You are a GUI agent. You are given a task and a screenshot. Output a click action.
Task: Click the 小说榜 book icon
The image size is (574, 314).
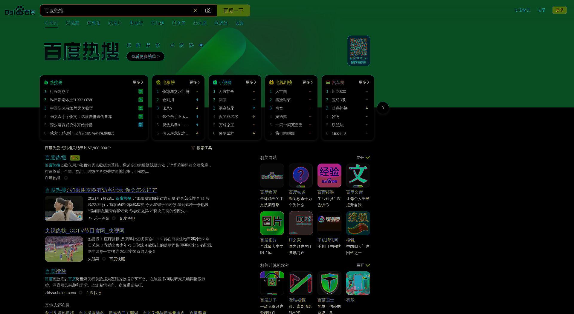tap(215, 82)
